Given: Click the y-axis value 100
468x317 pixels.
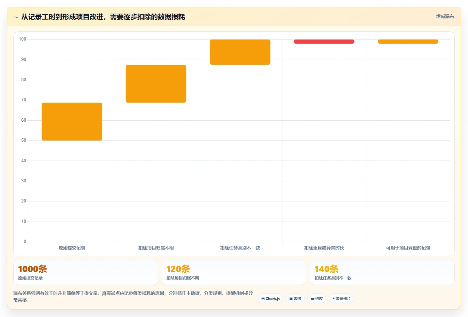Looking at the screenshot, I should pyautogui.click(x=23, y=39).
